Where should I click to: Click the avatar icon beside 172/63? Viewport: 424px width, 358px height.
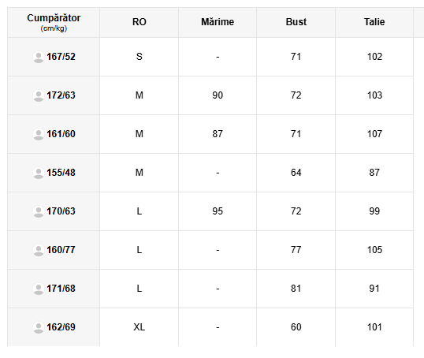(x=39, y=95)
